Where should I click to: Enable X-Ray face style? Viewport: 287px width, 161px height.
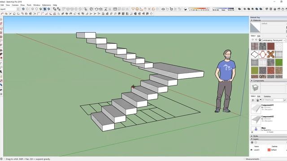click(x=23, y=9)
